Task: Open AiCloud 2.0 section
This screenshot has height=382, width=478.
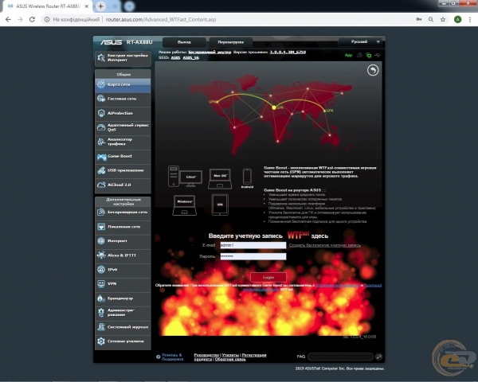Action: [x=123, y=185]
